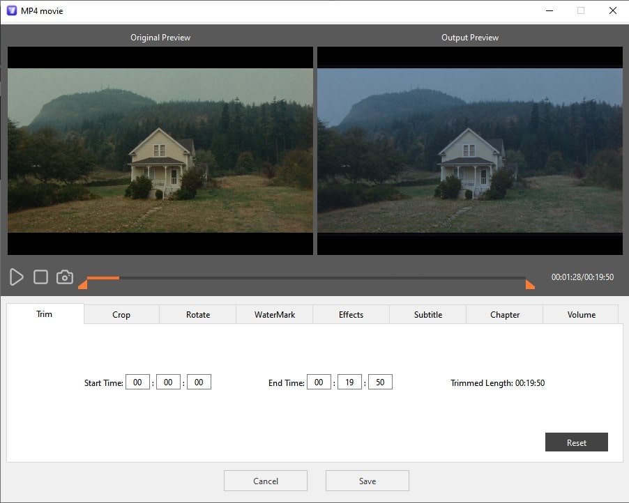Play the video preview
629x503 pixels.
pyautogui.click(x=17, y=277)
